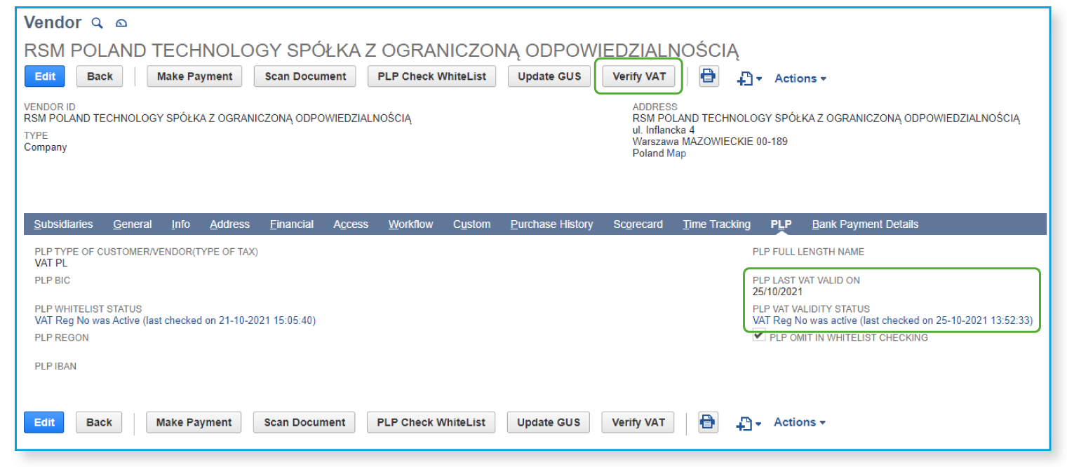The width and height of the screenshot is (1067, 467).
Task: Click the top Back button
Action: coord(100,76)
